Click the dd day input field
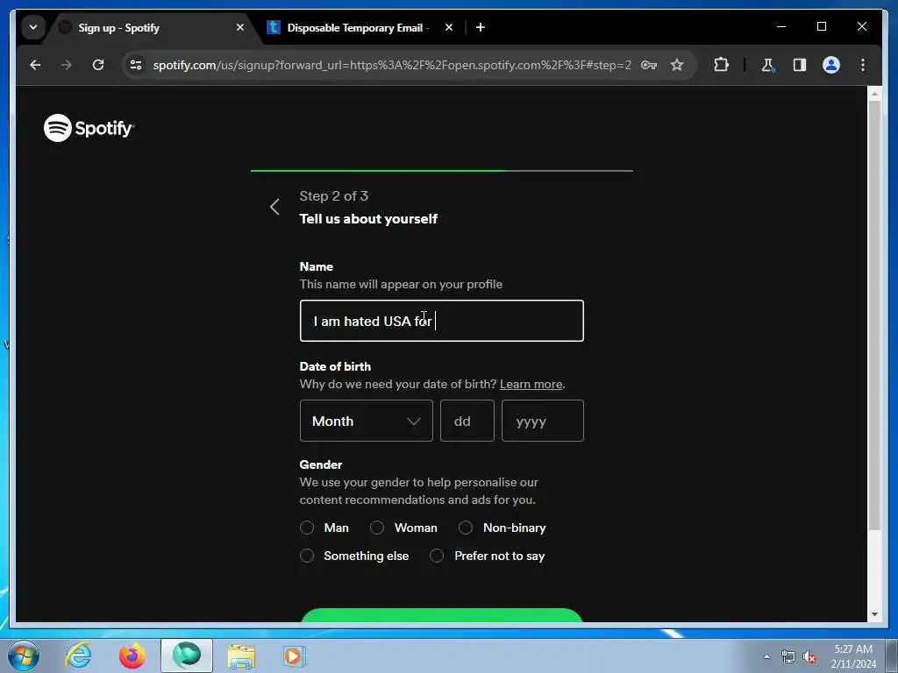The width and height of the screenshot is (898, 673). tap(467, 422)
